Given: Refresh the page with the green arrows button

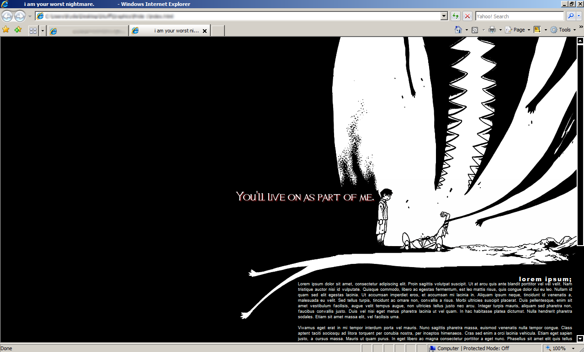Looking at the screenshot, I should (x=455, y=16).
